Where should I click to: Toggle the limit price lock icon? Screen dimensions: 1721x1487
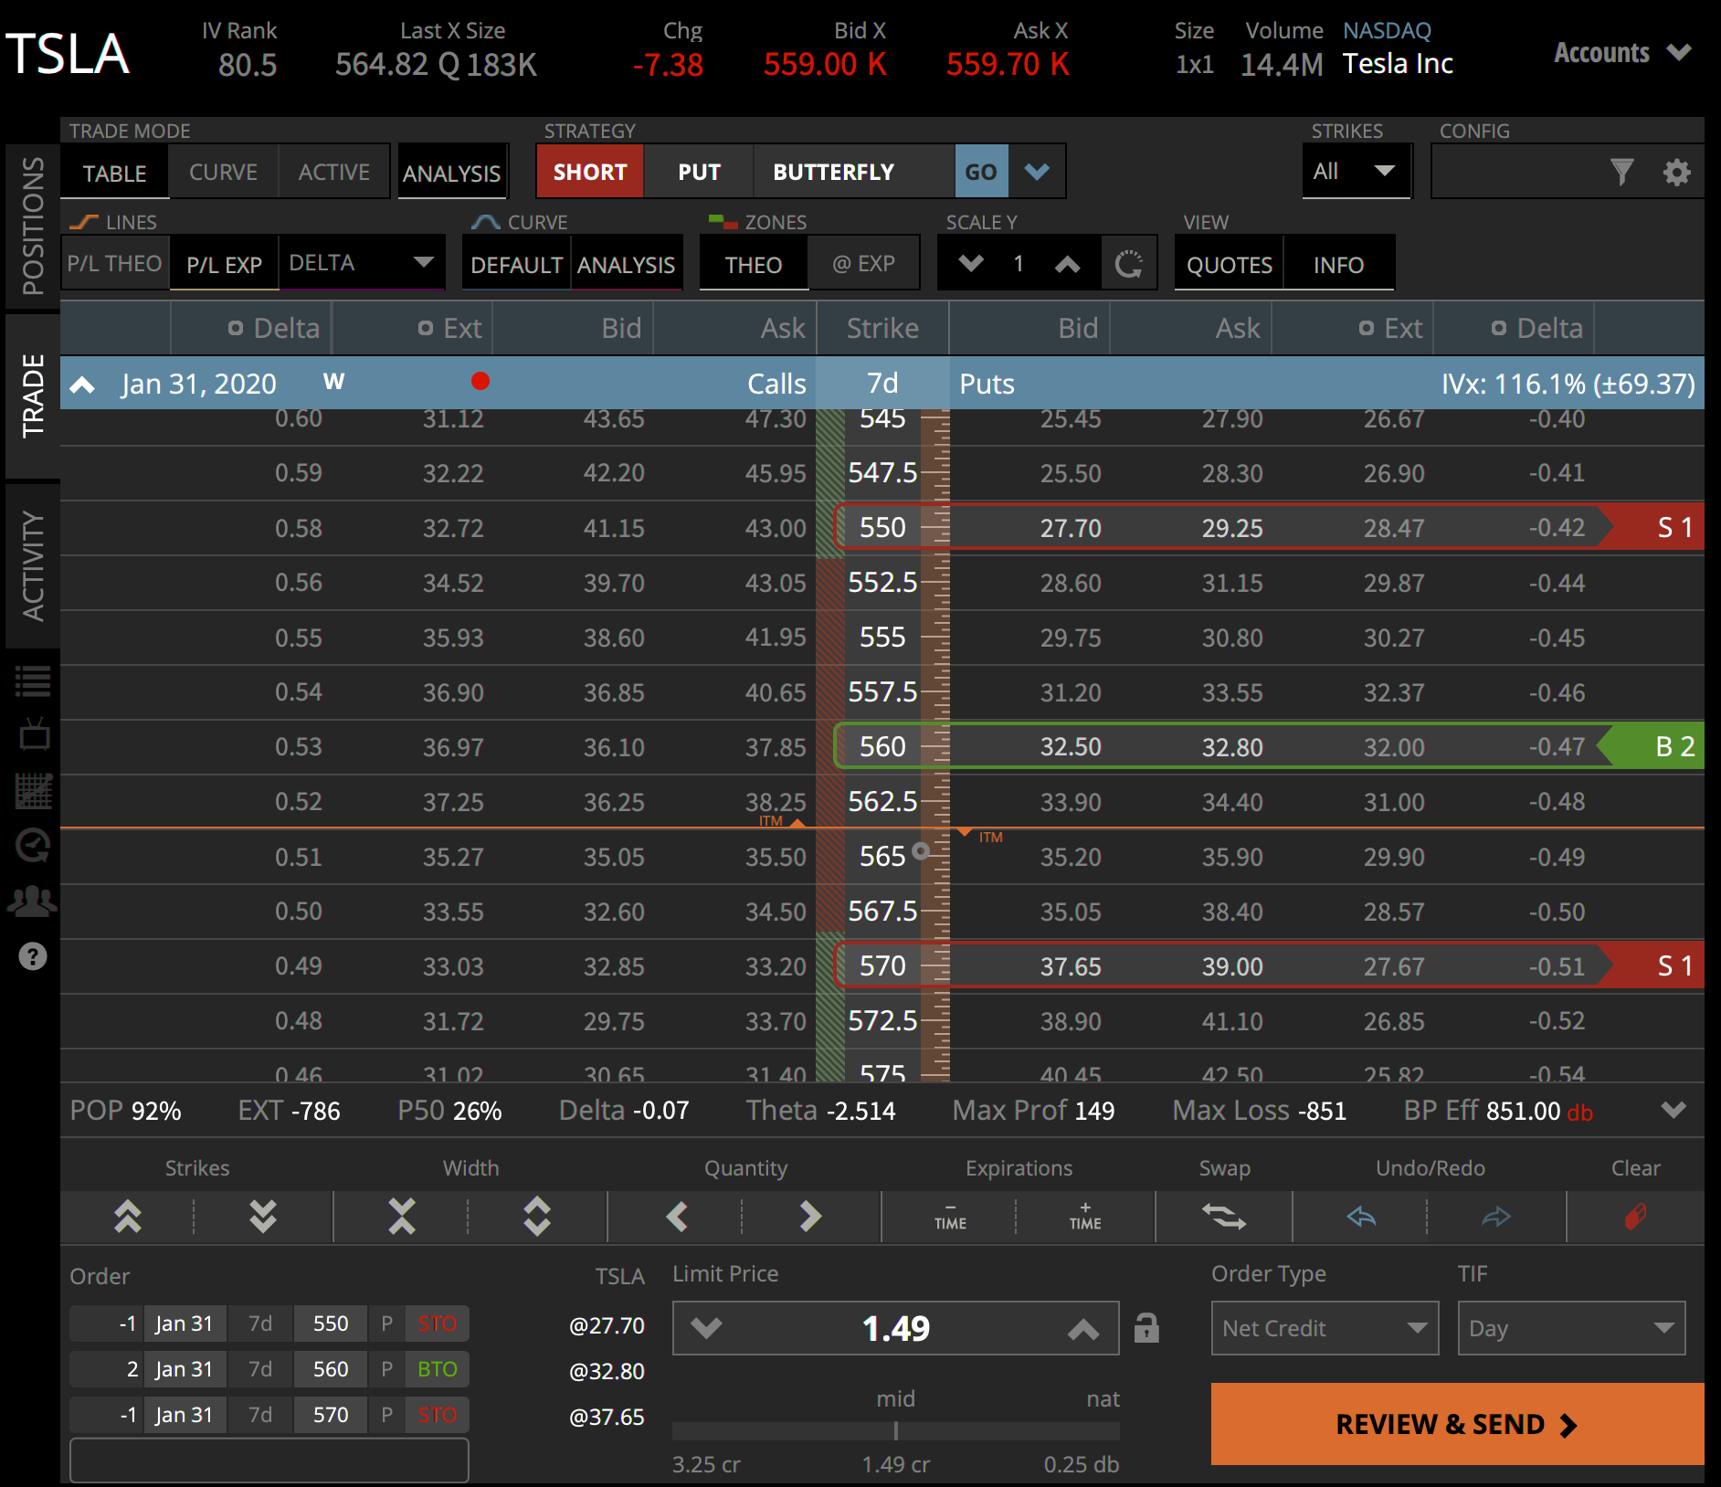click(1146, 1327)
